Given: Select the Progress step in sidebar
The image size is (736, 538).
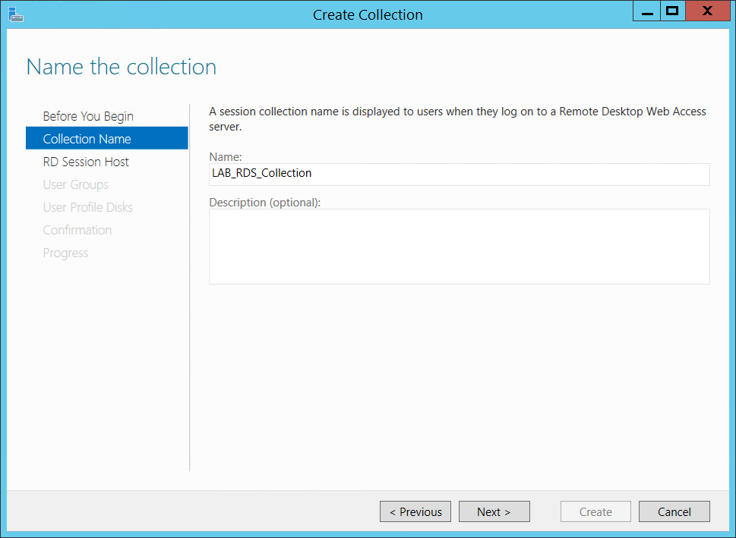Looking at the screenshot, I should pyautogui.click(x=65, y=253).
